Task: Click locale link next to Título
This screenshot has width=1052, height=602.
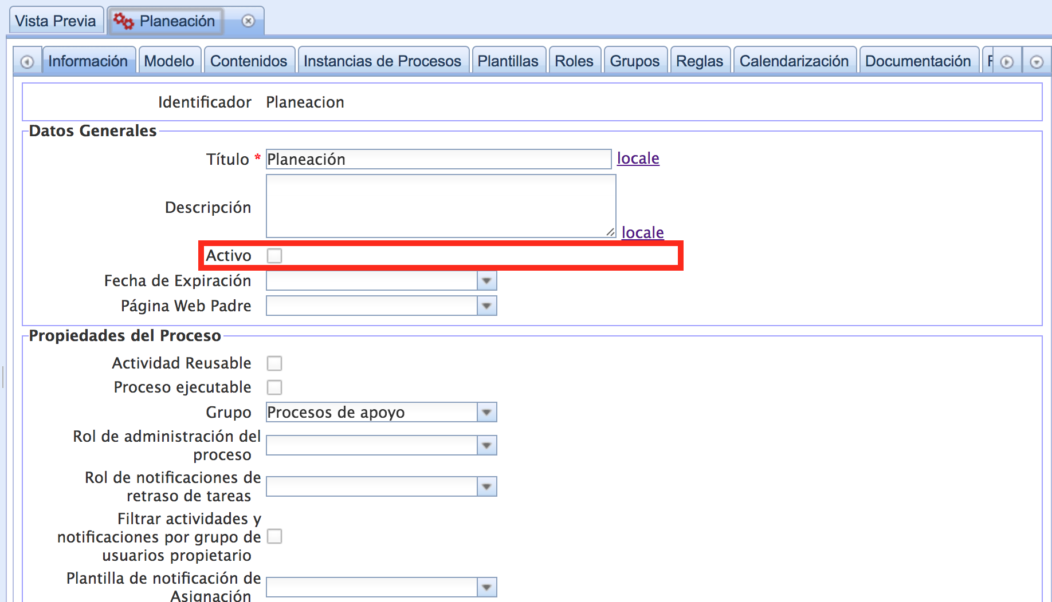Action: point(638,159)
